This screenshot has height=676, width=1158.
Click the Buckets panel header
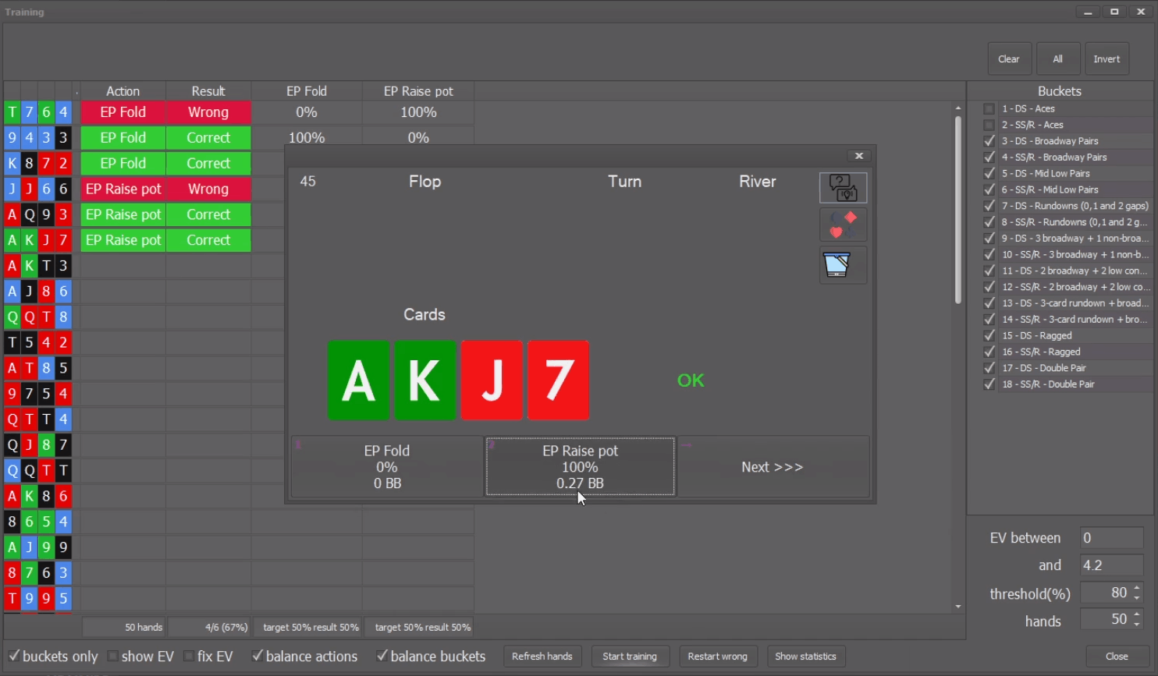(x=1060, y=91)
